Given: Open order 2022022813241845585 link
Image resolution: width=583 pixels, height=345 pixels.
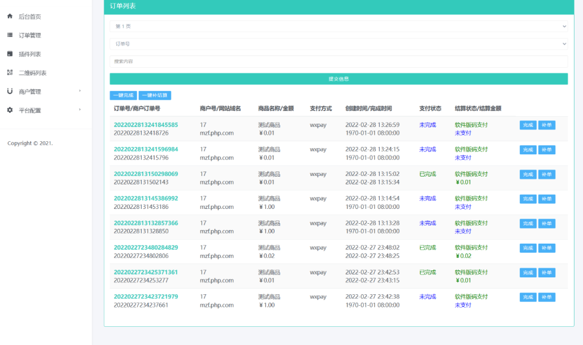Looking at the screenshot, I should [x=146, y=125].
